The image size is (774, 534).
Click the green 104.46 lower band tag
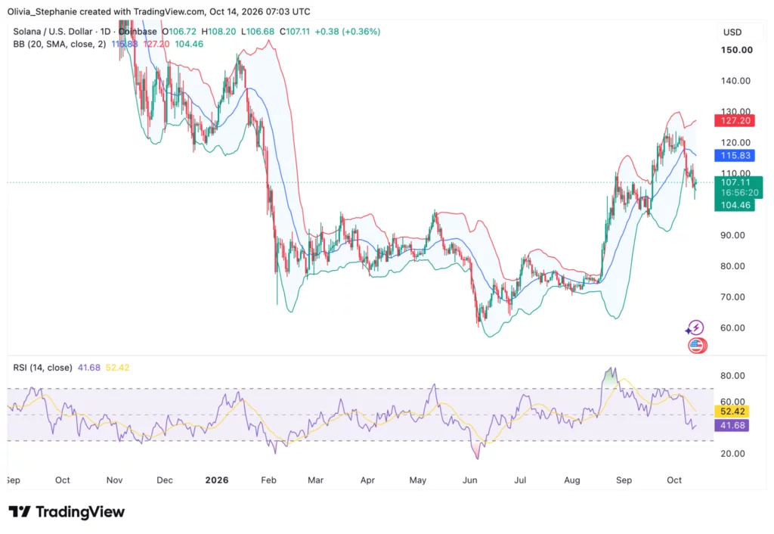(735, 205)
